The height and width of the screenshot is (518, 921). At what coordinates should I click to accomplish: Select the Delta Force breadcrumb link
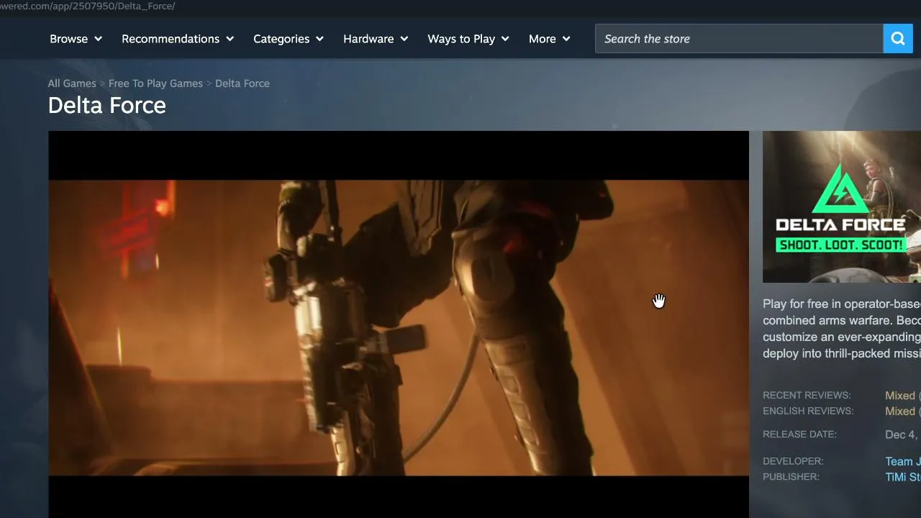(x=242, y=83)
